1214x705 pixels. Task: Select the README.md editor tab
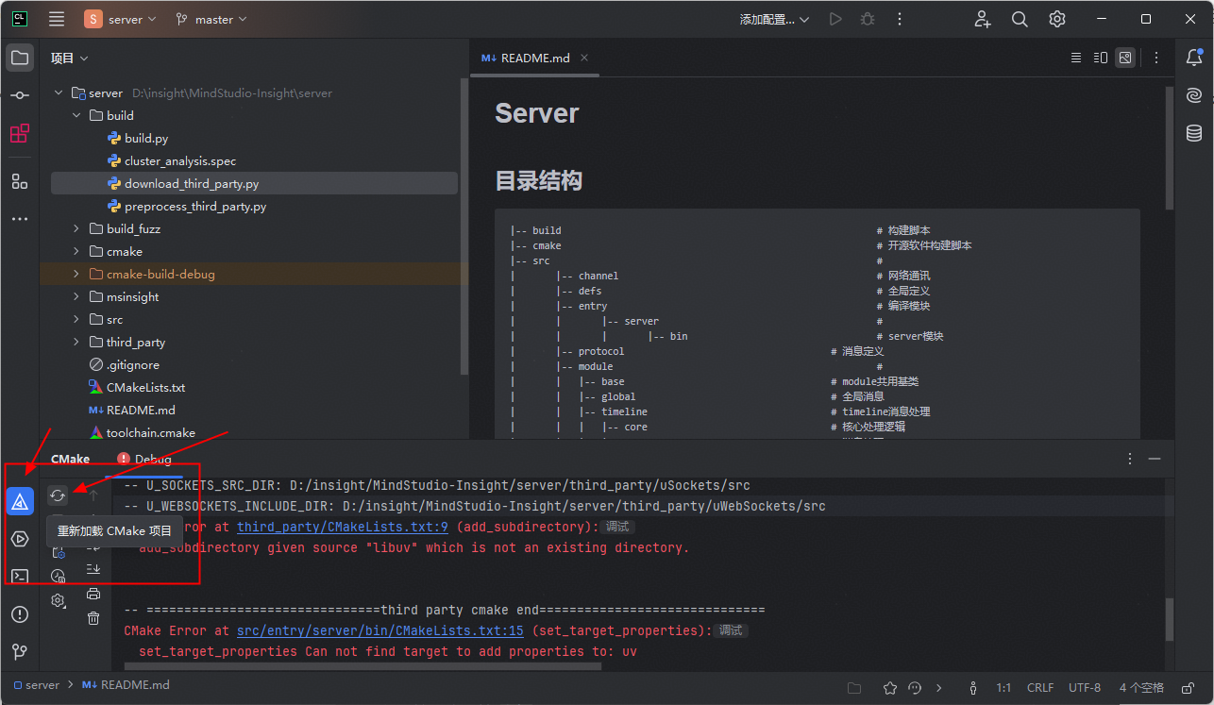(x=535, y=58)
